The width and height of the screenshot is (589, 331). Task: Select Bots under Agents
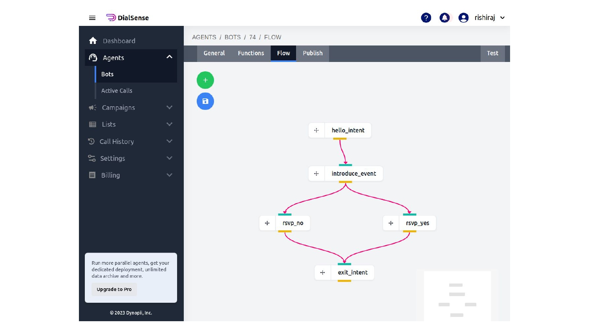(108, 74)
